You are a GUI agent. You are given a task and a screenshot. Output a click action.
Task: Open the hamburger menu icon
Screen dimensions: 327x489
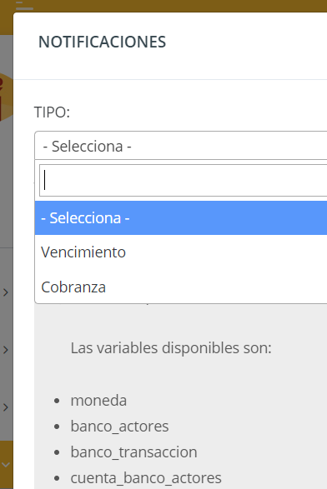(x=23, y=5)
